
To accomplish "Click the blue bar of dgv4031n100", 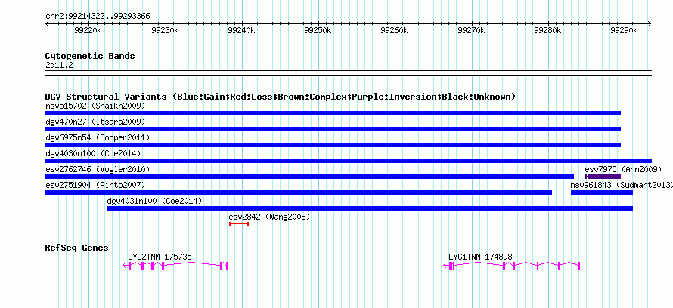I will click(x=370, y=208).
